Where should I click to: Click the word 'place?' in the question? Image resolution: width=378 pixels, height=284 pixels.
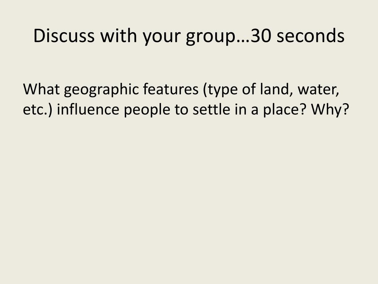(285, 110)
